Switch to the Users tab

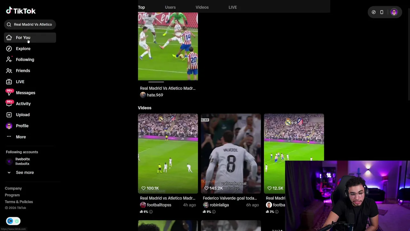click(x=170, y=7)
